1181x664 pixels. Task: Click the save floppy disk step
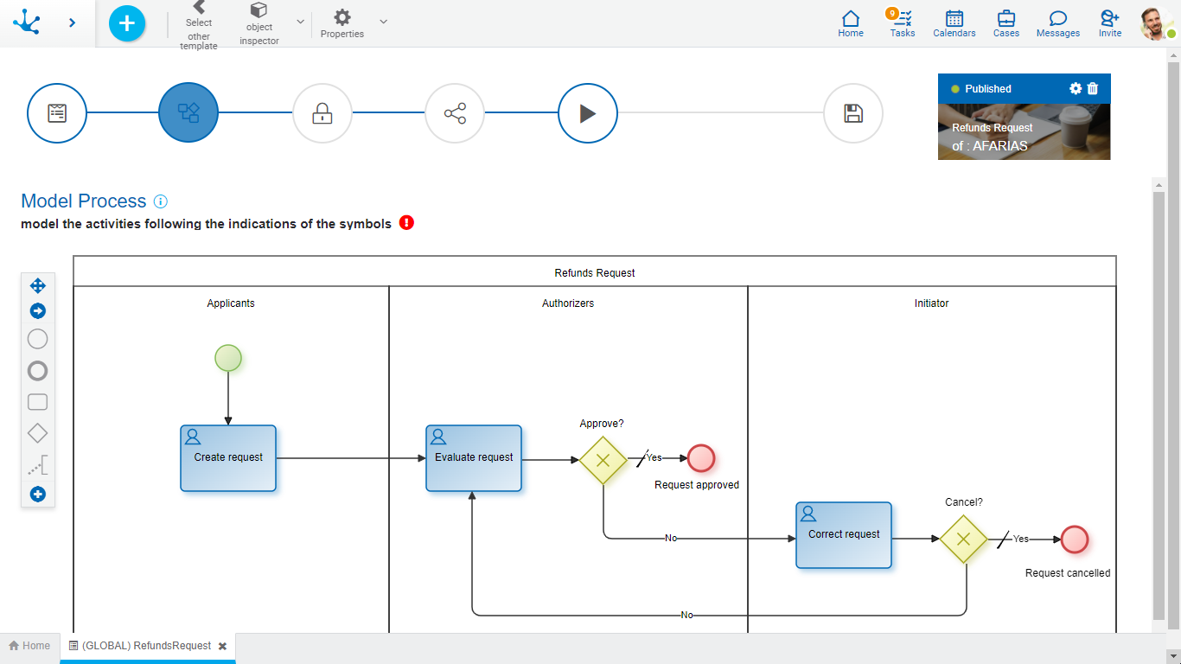[x=852, y=113]
